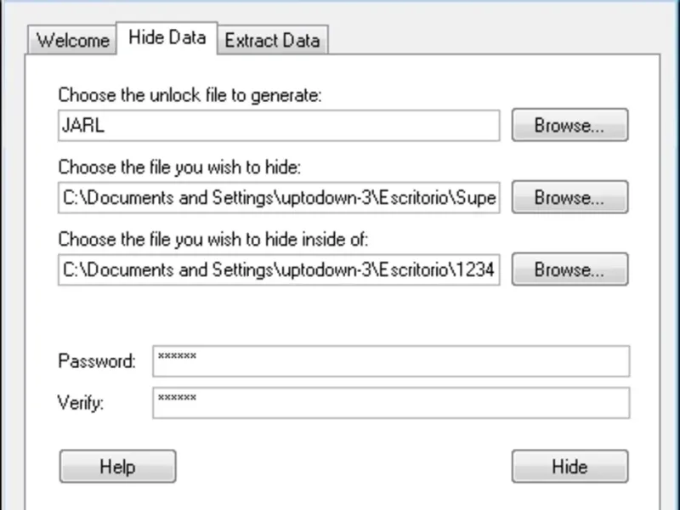Image resolution: width=680 pixels, height=510 pixels.
Task: Click the "Choose the unlock file to generate" label
Action: tap(190, 95)
